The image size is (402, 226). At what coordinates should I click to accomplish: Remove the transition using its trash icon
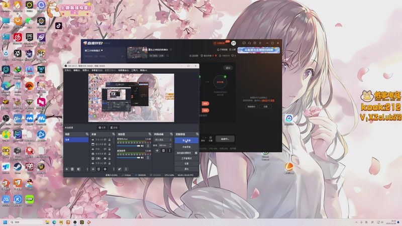(163, 151)
